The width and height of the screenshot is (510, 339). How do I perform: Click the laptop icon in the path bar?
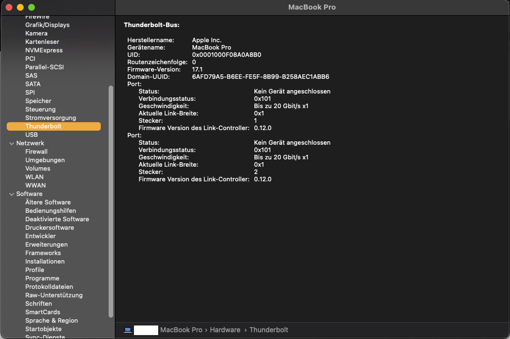(x=128, y=330)
